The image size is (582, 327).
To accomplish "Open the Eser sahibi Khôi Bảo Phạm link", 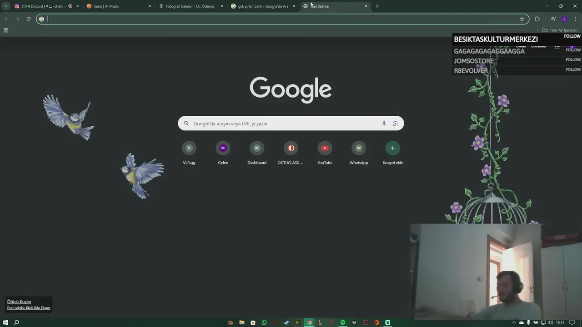I will point(29,308).
